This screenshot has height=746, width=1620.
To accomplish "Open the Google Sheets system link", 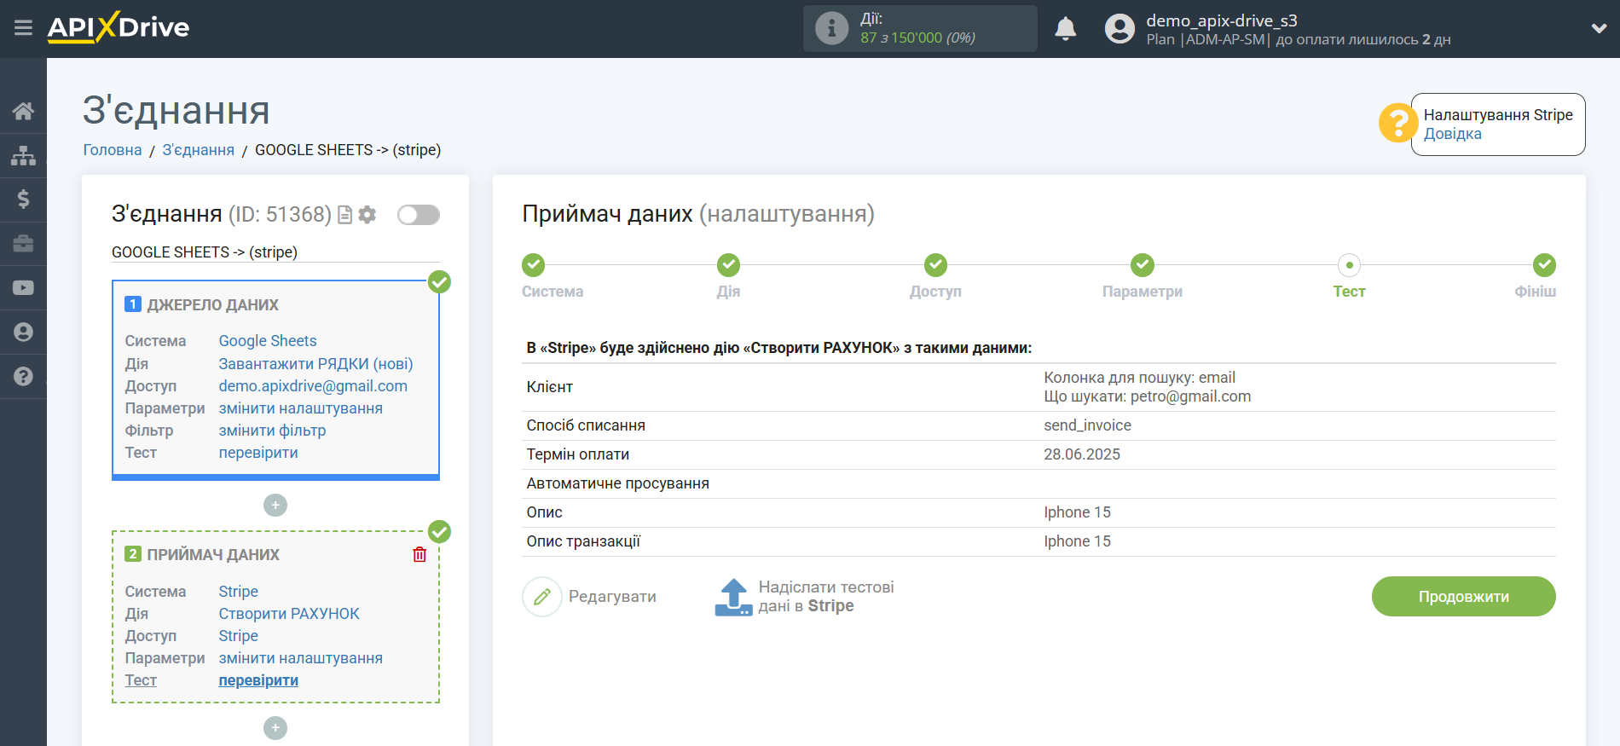I will 267,341.
